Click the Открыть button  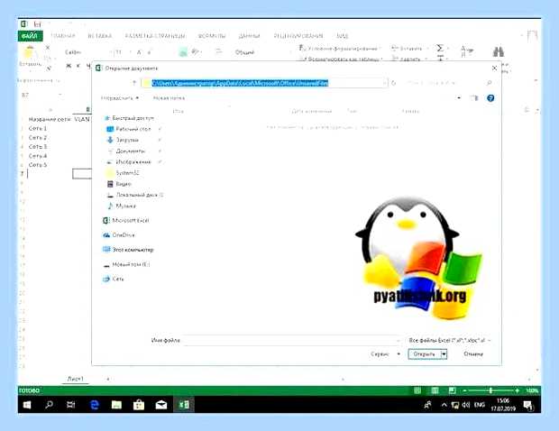[425, 354]
